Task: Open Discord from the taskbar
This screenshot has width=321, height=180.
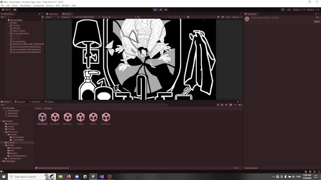Action: pyautogui.click(x=77, y=177)
